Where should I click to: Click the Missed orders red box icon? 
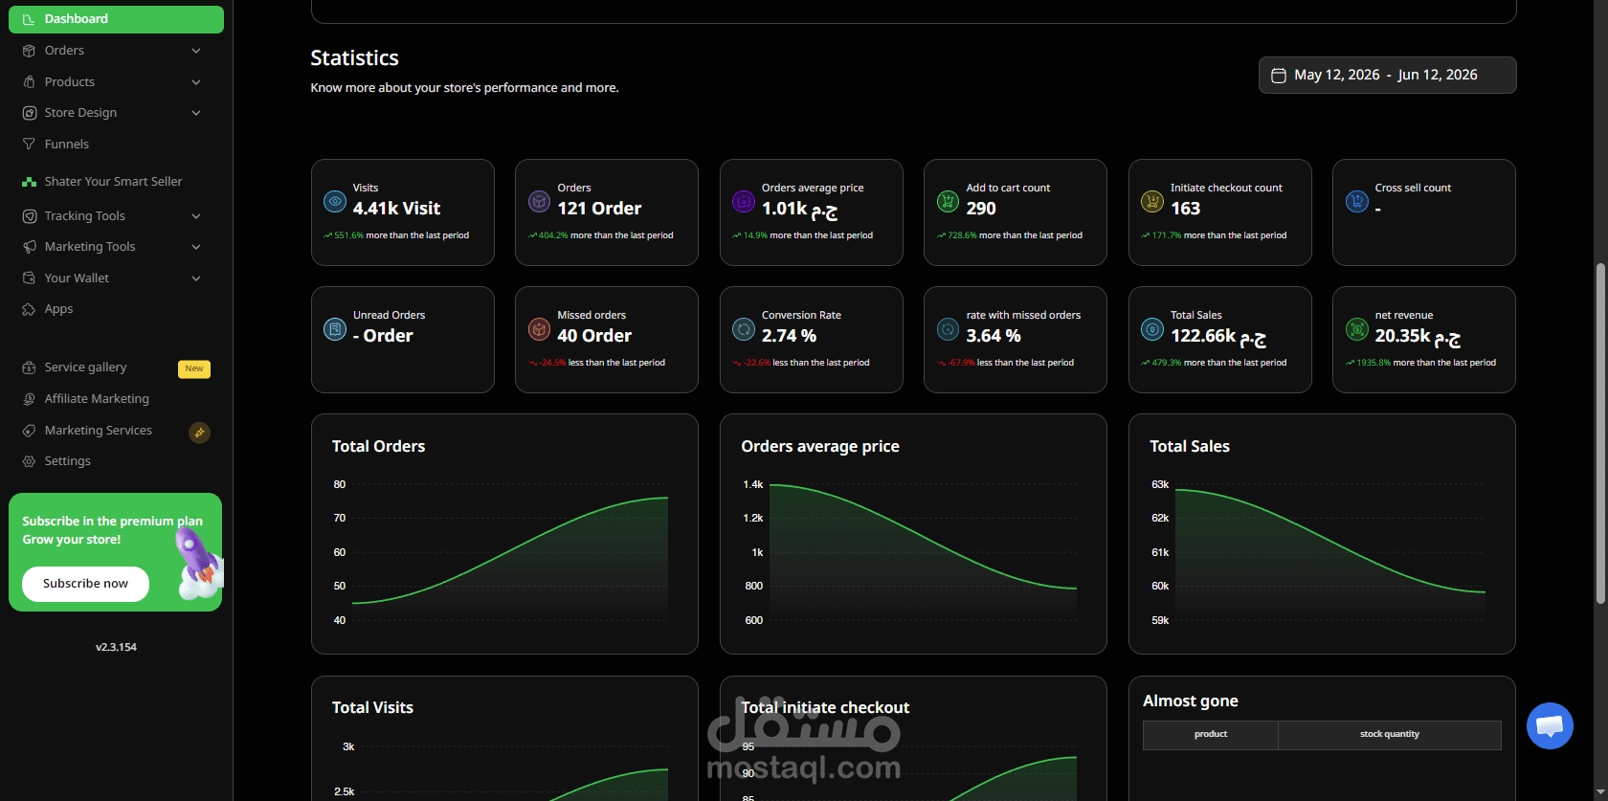pyautogui.click(x=539, y=329)
